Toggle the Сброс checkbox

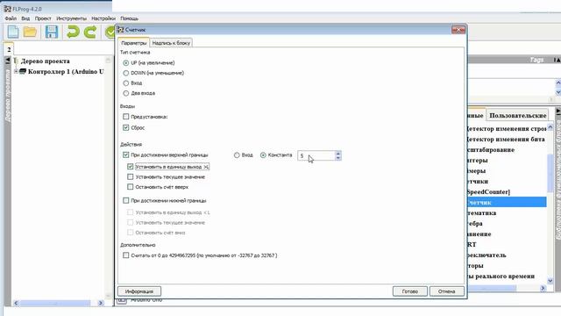click(x=126, y=127)
